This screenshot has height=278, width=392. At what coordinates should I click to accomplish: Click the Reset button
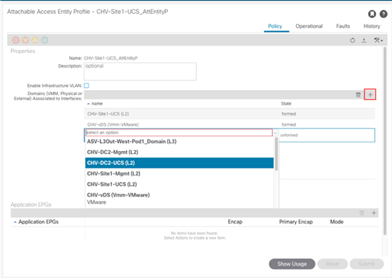click(x=332, y=264)
